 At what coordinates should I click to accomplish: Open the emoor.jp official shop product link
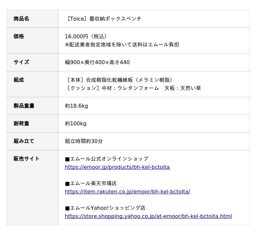pos(118,167)
